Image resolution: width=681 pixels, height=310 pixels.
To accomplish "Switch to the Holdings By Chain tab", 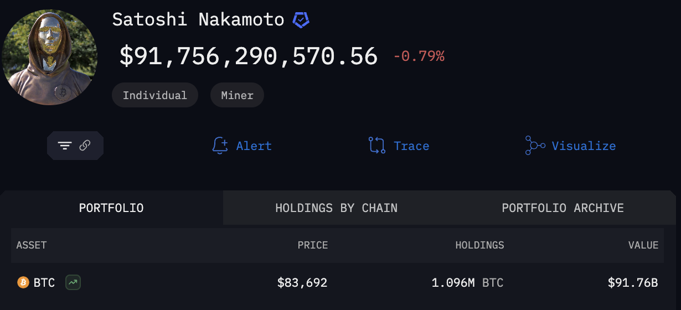I will pyautogui.click(x=336, y=208).
